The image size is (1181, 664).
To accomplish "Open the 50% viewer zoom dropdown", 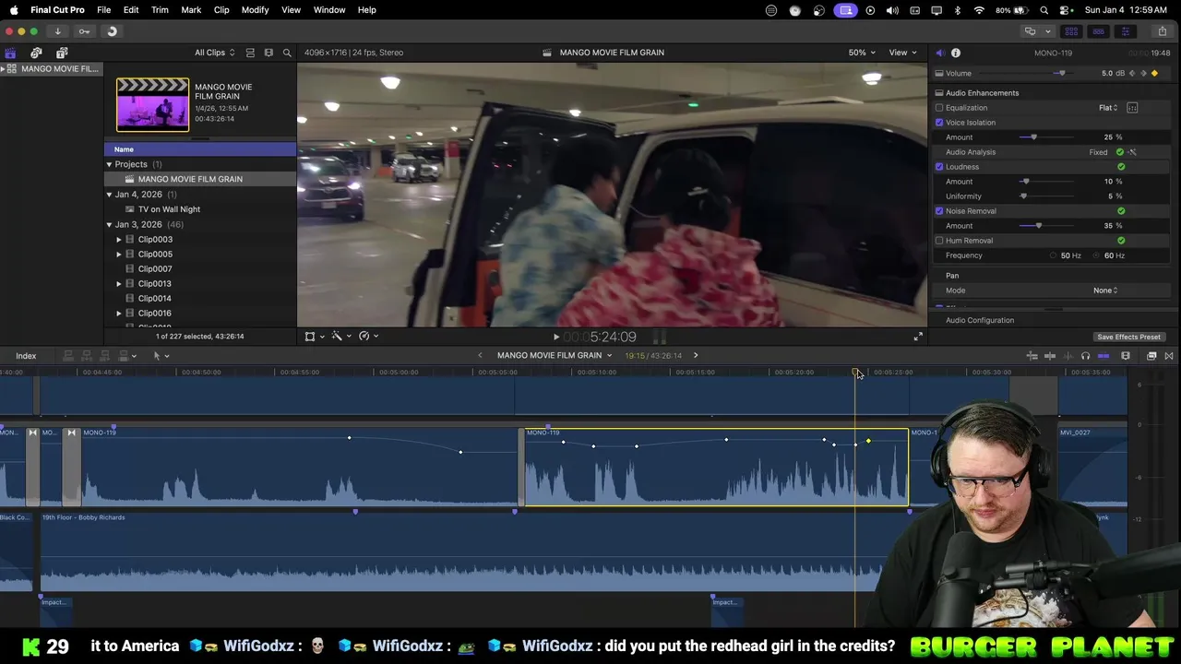I will coord(862,53).
